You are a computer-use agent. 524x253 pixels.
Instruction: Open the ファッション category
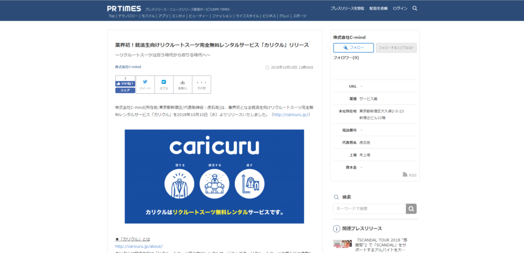tap(222, 16)
